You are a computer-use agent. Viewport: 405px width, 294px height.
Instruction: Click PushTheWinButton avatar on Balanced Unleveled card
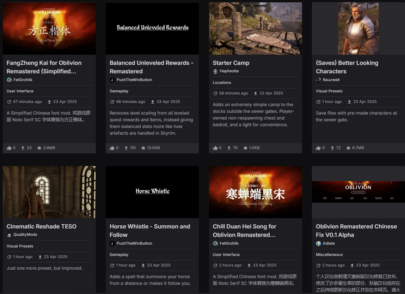(112, 80)
